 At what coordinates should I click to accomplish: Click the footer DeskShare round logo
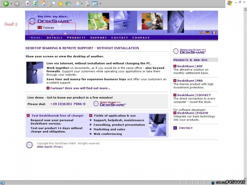[29, 145]
